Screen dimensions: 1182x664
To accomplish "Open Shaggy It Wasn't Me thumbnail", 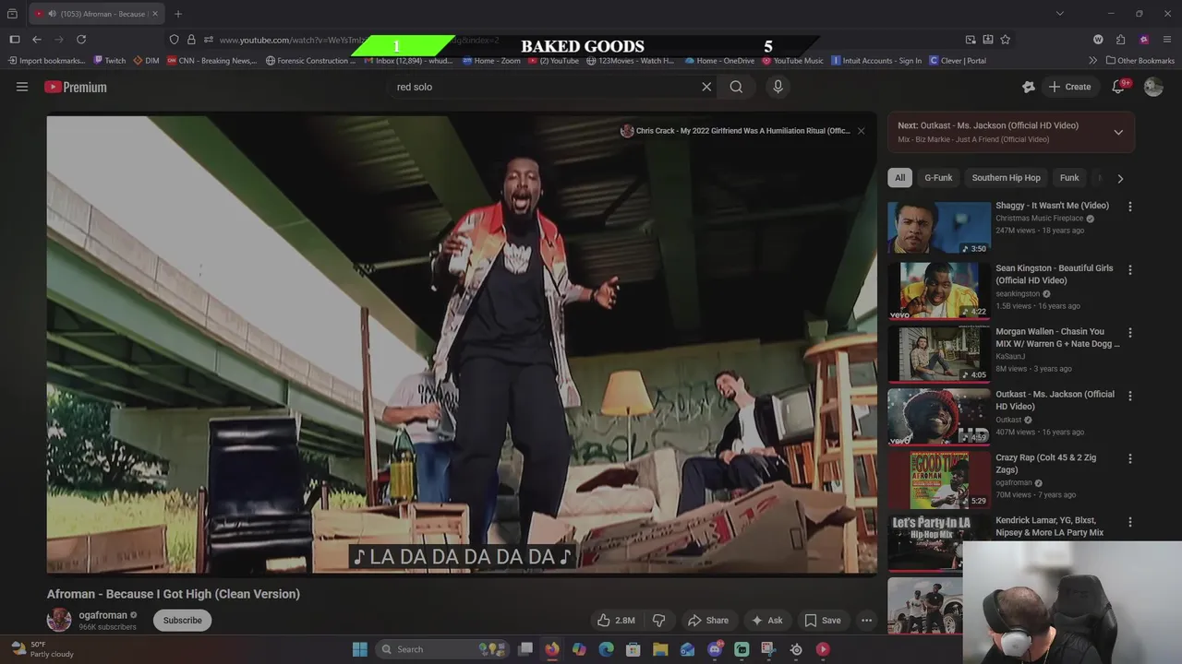I will pos(939,228).
